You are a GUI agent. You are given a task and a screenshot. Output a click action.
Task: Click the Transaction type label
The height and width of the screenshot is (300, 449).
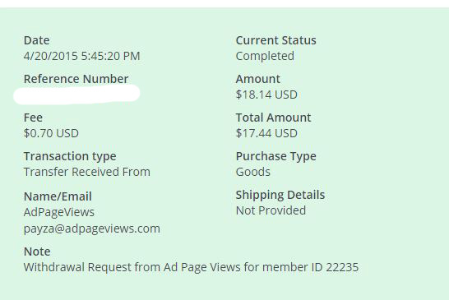[70, 157]
